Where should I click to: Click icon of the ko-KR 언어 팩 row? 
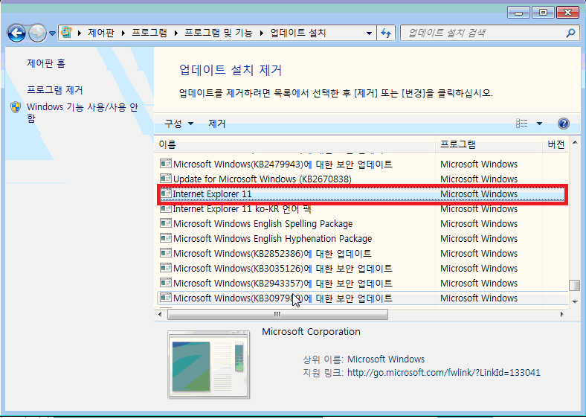coord(166,208)
